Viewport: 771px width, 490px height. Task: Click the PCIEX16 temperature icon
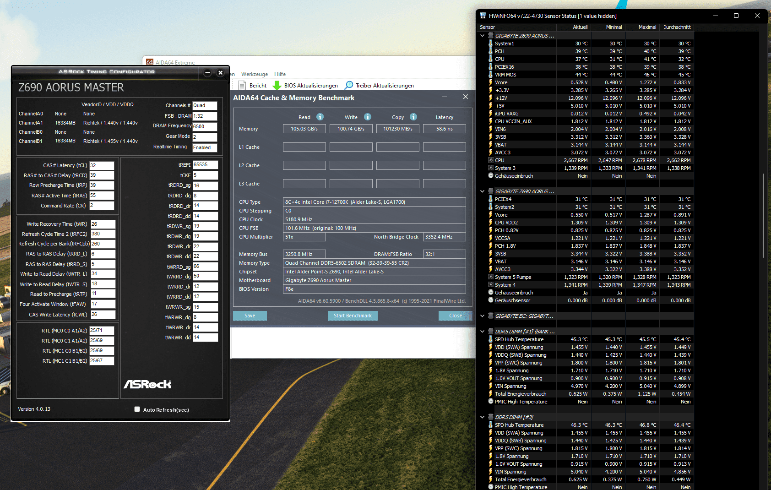pos(491,67)
